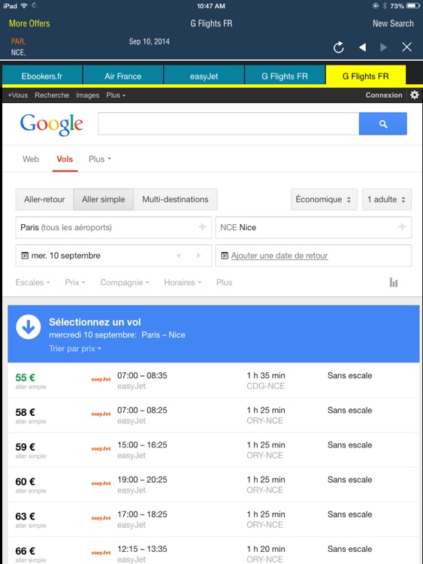This screenshot has height=564, width=423.
Task: Select the 60 € 19:00 – 20:25 flight
Action: coord(213,485)
